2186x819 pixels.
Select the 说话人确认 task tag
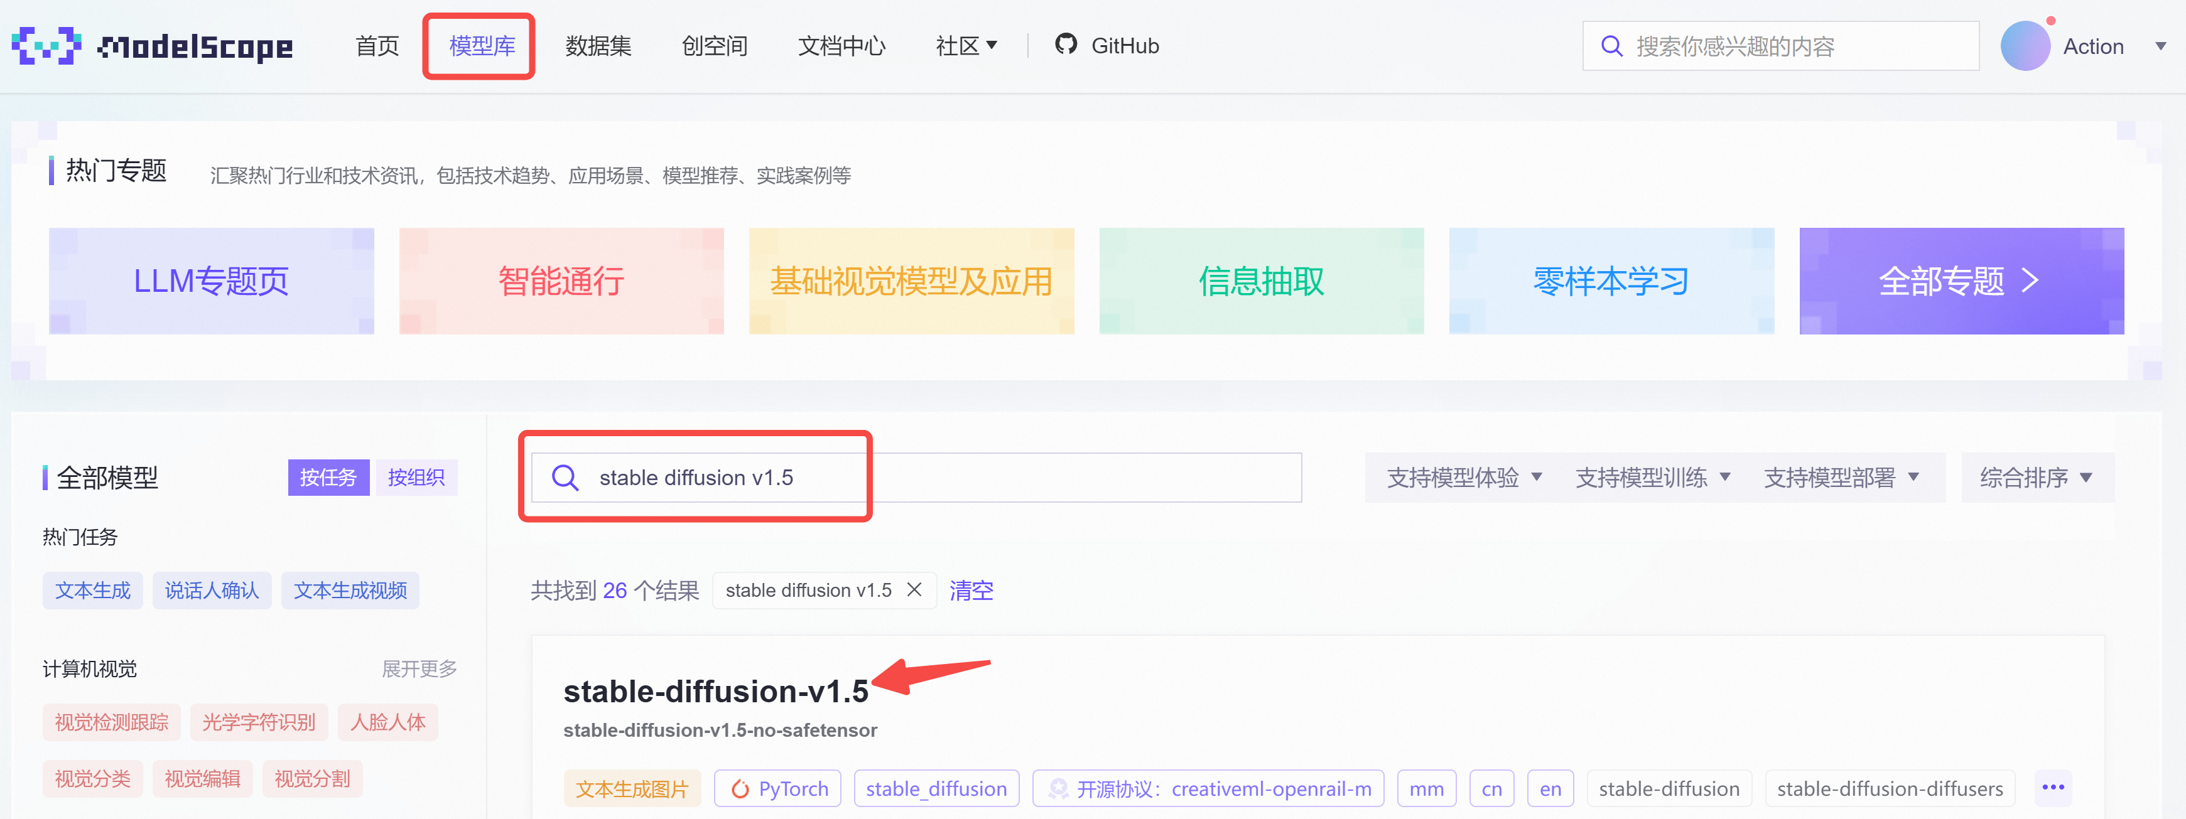211,590
